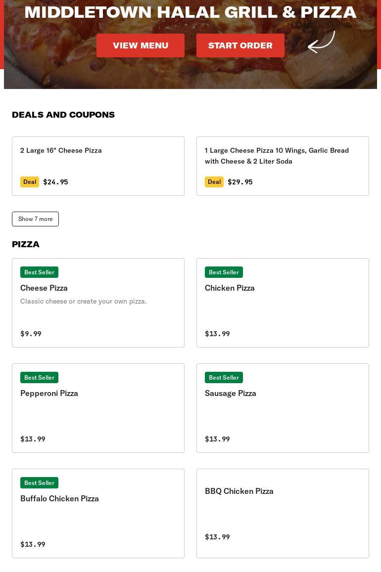Click the Deal badge on $29.95 offer
The image size is (381, 572).
tap(214, 182)
